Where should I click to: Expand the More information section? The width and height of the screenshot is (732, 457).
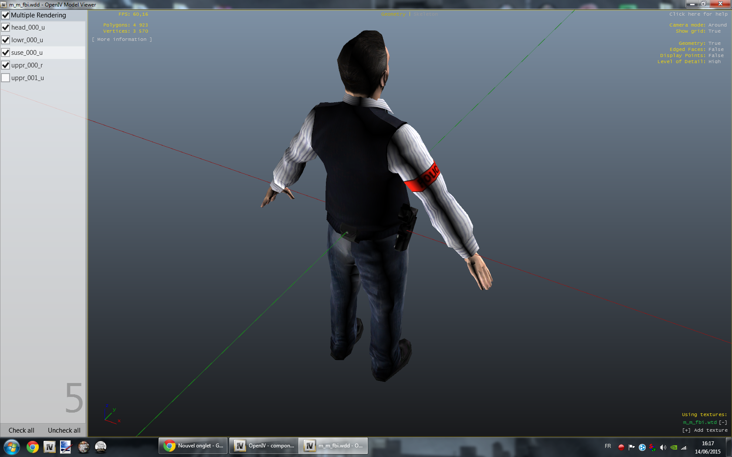122,39
